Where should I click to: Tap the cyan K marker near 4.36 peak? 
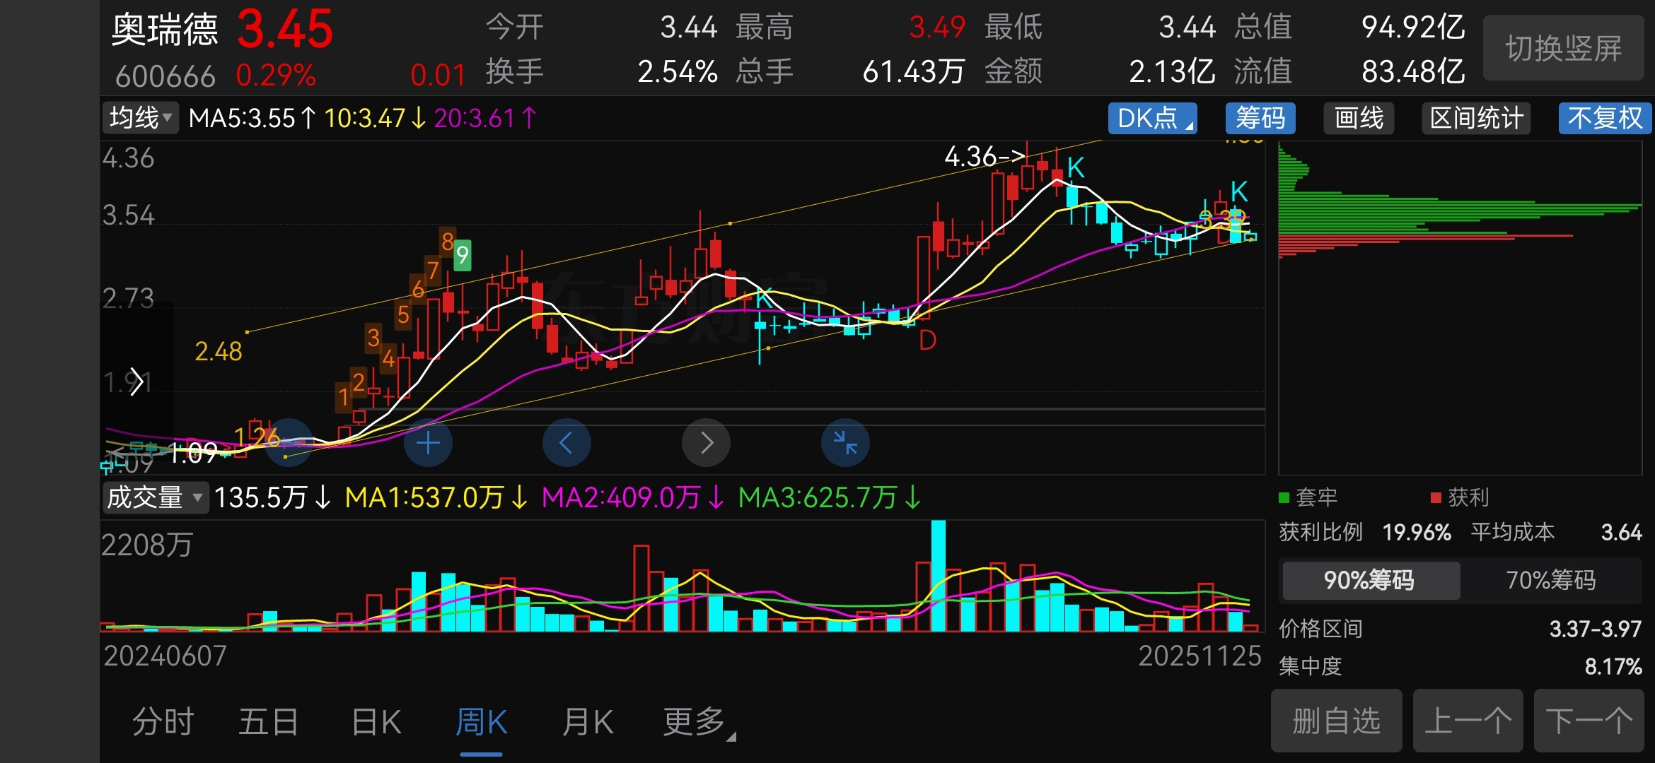(1076, 168)
